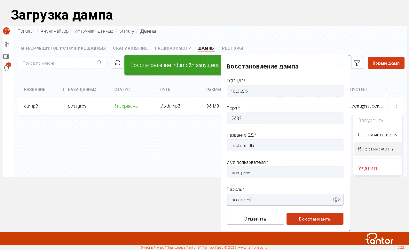Open Информация об источнике данных tab
Viewport: 409px width, 250px height.
tap(63, 48)
